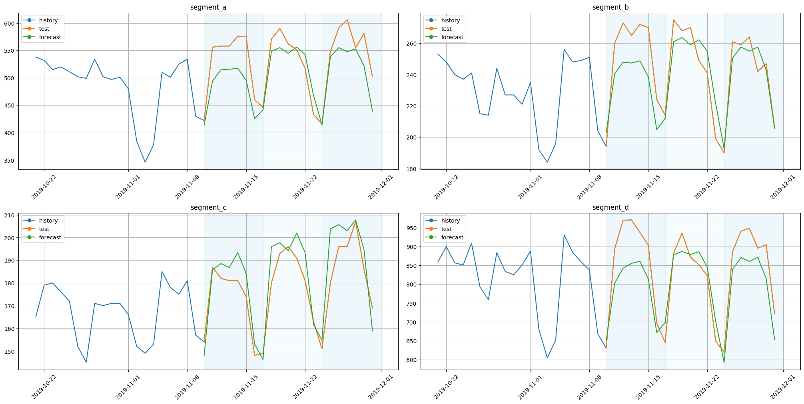Click the 210 y-axis label in segment_c
This screenshot has width=804, height=404.
click(x=10, y=215)
